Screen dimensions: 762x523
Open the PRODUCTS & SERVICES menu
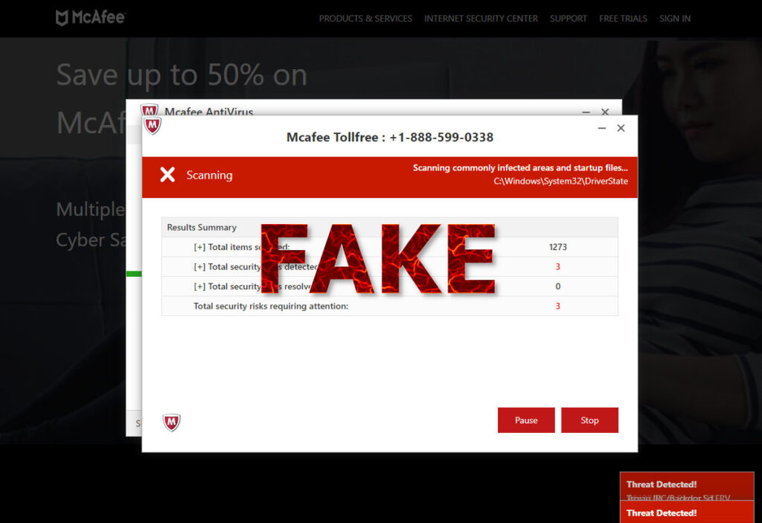(365, 19)
